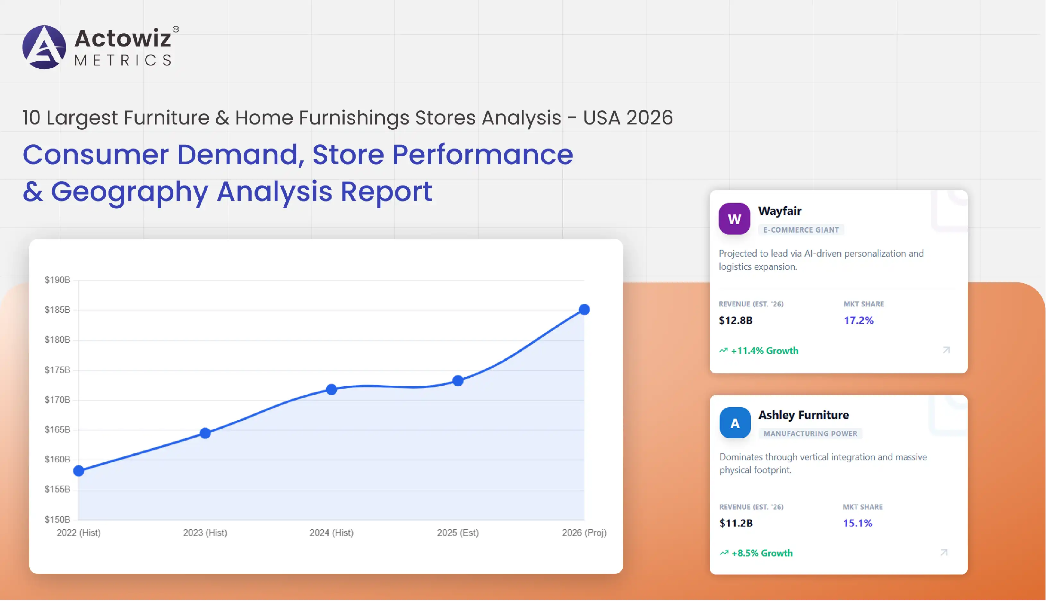Click the '$185B' axis label

tap(57, 310)
